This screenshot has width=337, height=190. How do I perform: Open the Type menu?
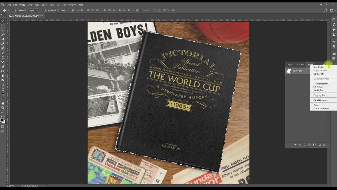(37, 5)
